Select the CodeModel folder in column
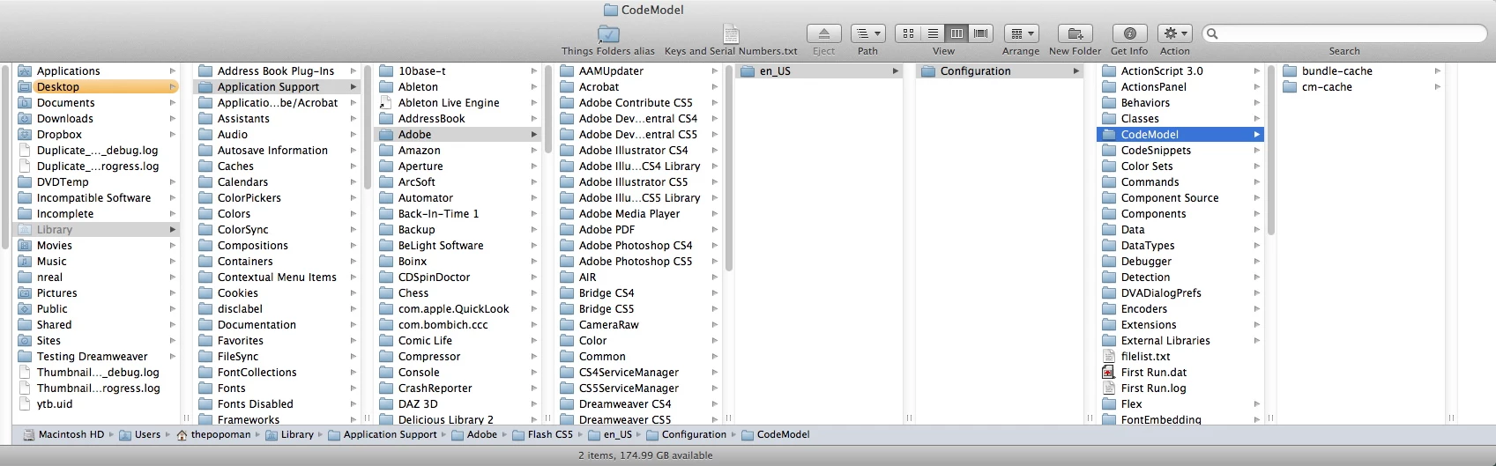Image resolution: width=1496 pixels, height=466 pixels. click(x=1180, y=135)
